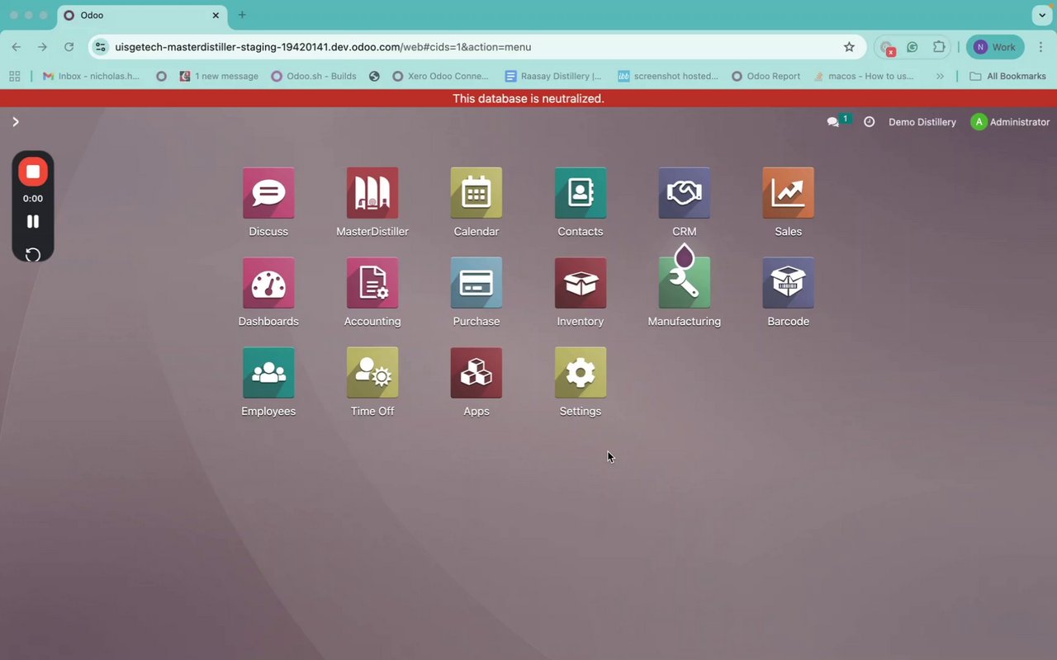Open the All Bookmarks folder
This screenshot has width=1057, height=660.
coord(1007,76)
